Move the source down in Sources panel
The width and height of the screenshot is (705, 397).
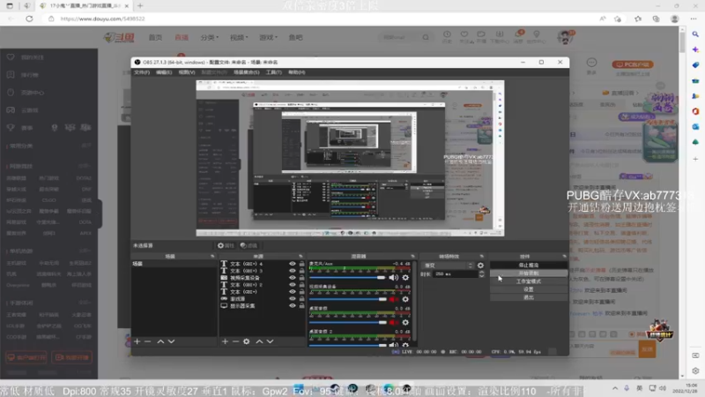[271, 341]
